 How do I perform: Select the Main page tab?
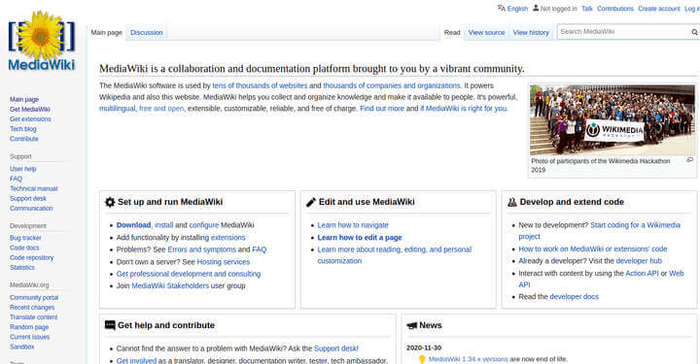(x=106, y=33)
